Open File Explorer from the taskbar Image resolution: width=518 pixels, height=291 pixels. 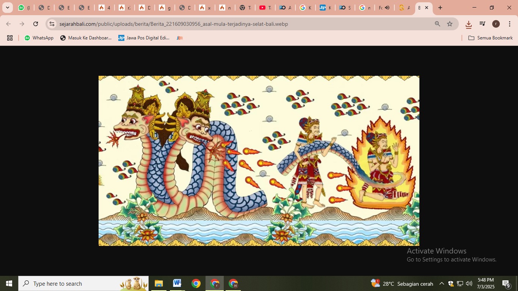[159, 283]
